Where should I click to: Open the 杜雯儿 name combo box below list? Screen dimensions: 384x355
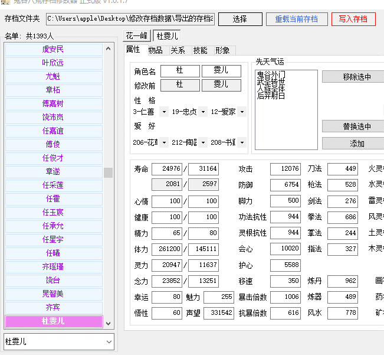(59, 341)
